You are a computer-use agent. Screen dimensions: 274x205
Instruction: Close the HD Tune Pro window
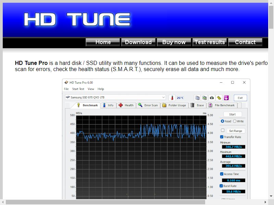click(x=244, y=82)
